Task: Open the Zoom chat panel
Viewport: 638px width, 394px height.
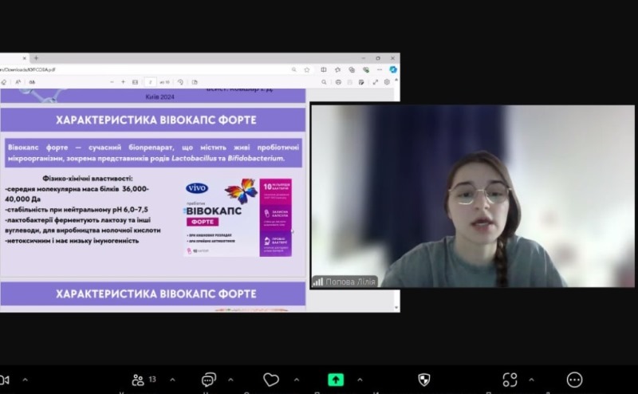Action: point(209,380)
